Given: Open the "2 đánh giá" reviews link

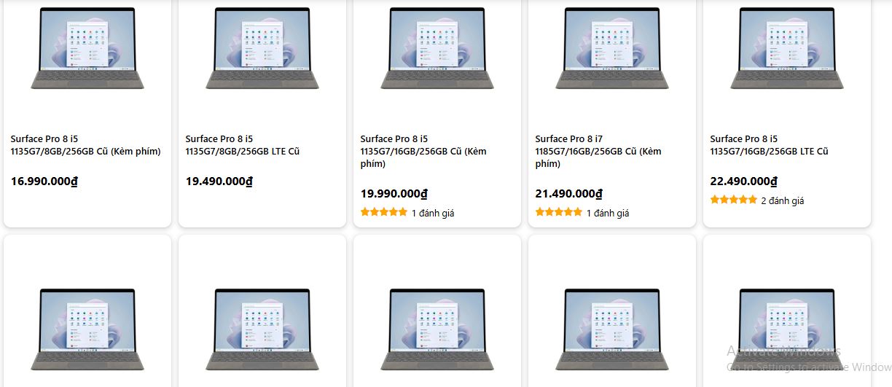Looking at the screenshot, I should point(783,201).
